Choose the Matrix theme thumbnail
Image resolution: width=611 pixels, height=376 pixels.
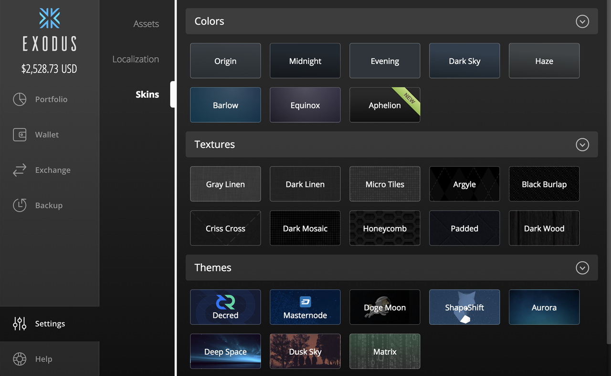click(384, 352)
